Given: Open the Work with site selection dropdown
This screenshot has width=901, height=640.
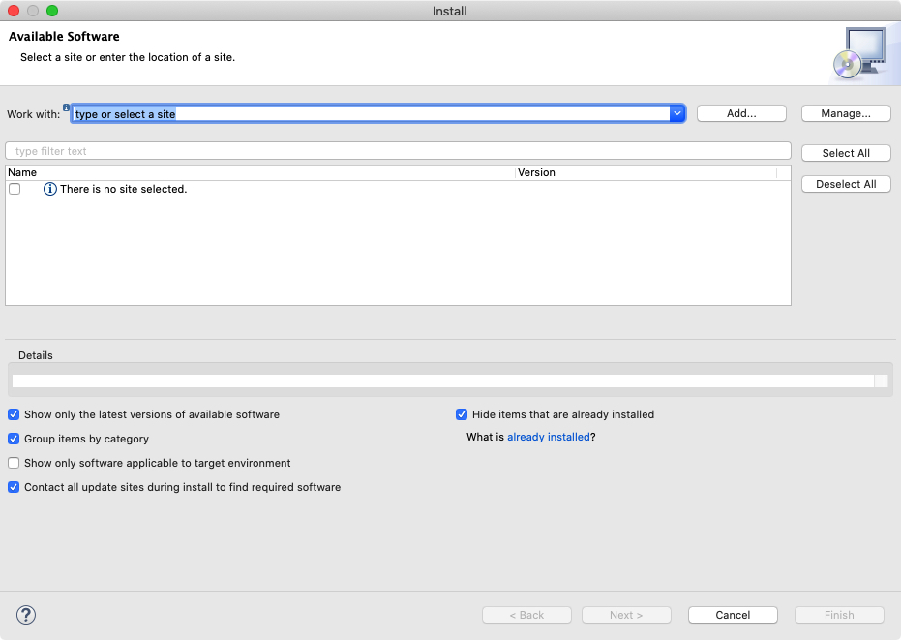Looking at the screenshot, I should (677, 112).
